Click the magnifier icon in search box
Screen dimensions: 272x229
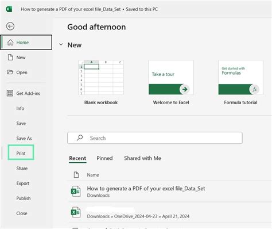point(80,138)
